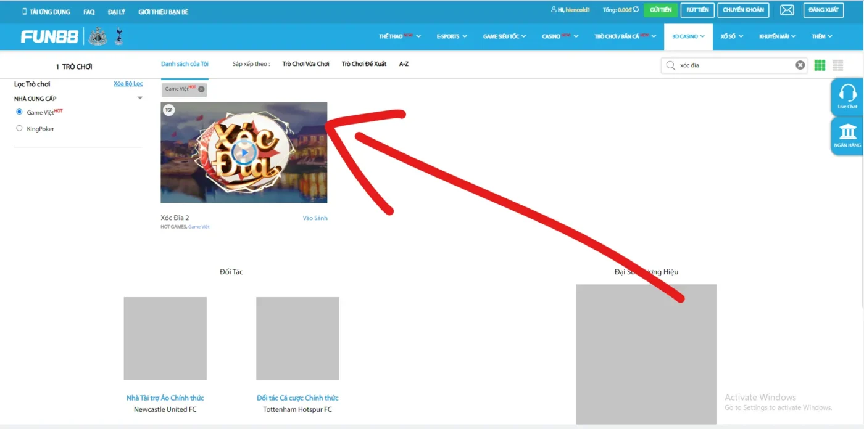Open Thể Thao dropdown menu
The height and width of the screenshot is (429, 864).
pyautogui.click(x=400, y=36)
